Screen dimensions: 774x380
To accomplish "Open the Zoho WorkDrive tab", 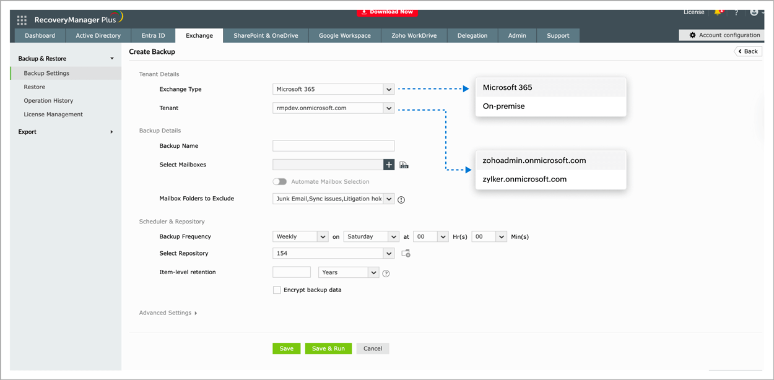I will coord(414,36).
